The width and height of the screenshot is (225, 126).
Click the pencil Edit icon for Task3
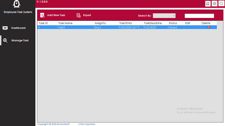point(192,27)
